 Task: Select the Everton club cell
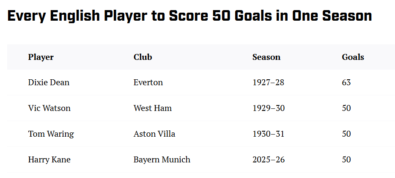point(148,83)
